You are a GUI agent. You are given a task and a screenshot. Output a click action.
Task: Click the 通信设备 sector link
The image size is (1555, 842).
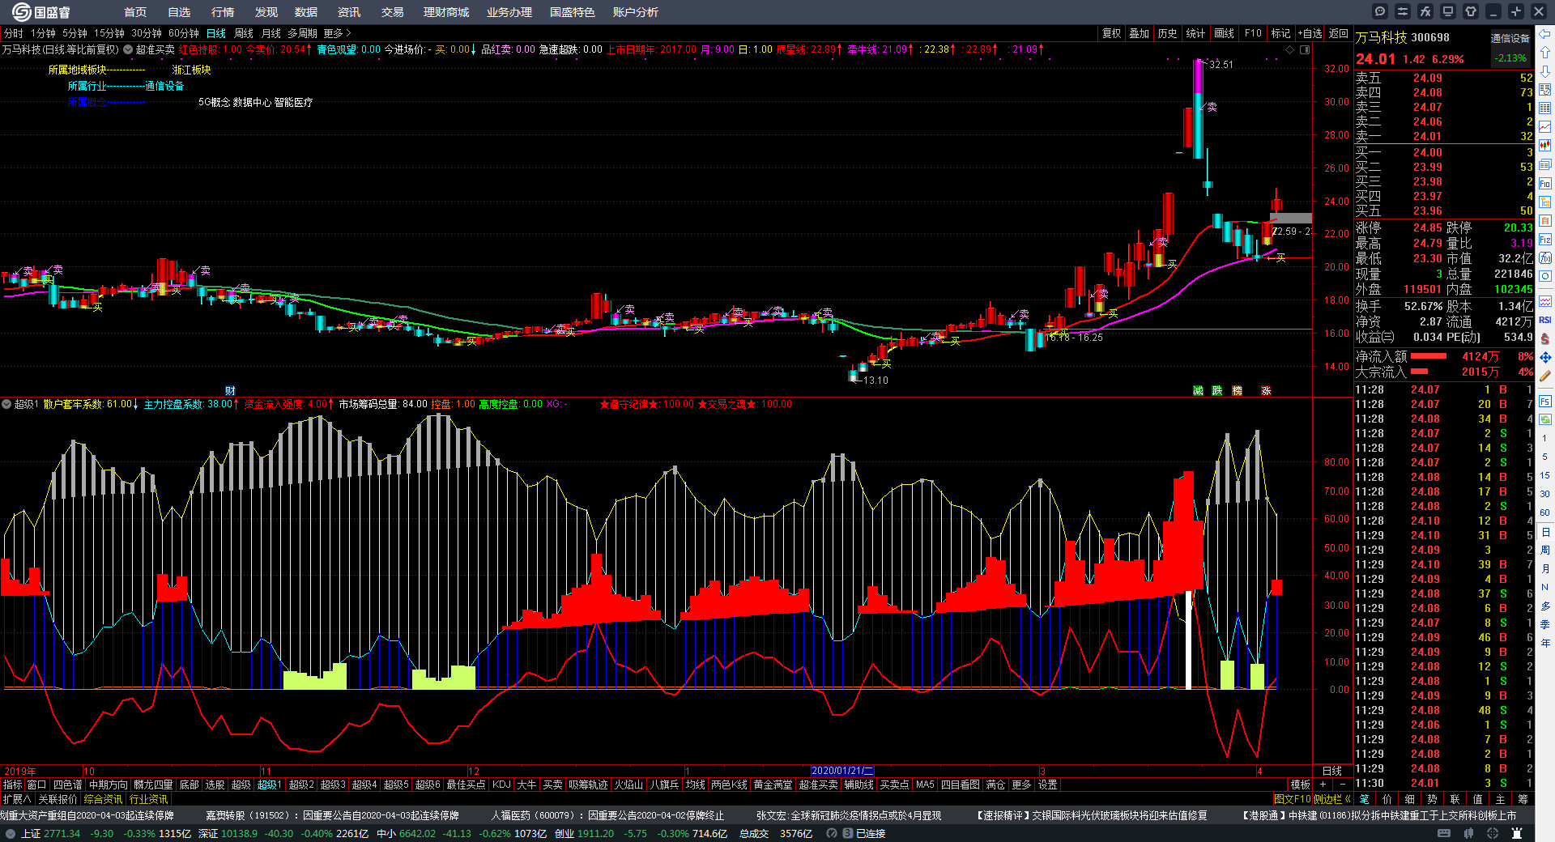(1510, 38)
